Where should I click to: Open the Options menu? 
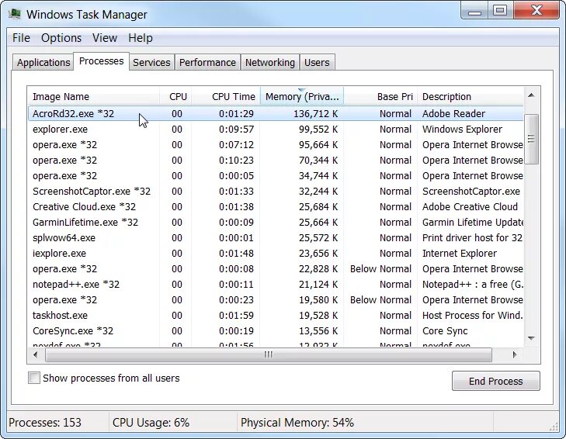[61, 38]
